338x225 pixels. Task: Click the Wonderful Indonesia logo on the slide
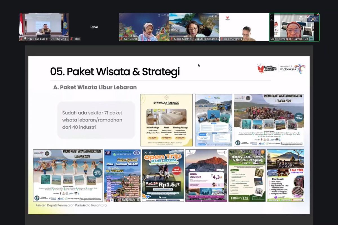pyautogui.click(x=292, y=69)
